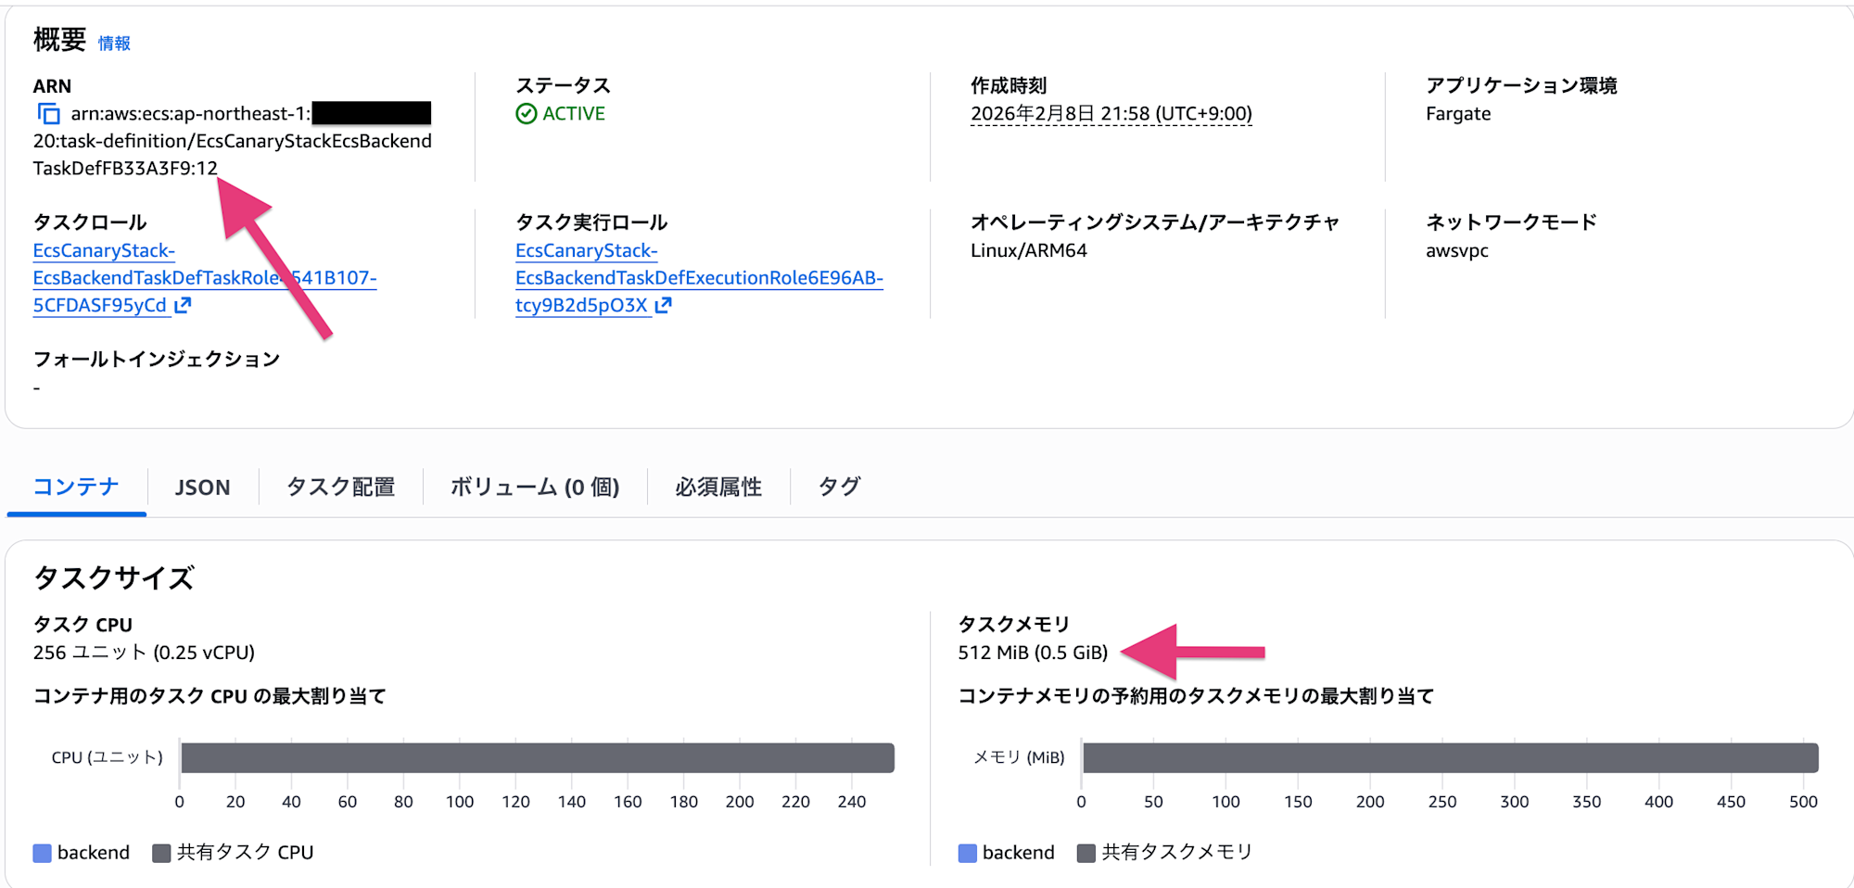
Task: Open the タスク配置 tab
Action: click(x=340, y=486)
